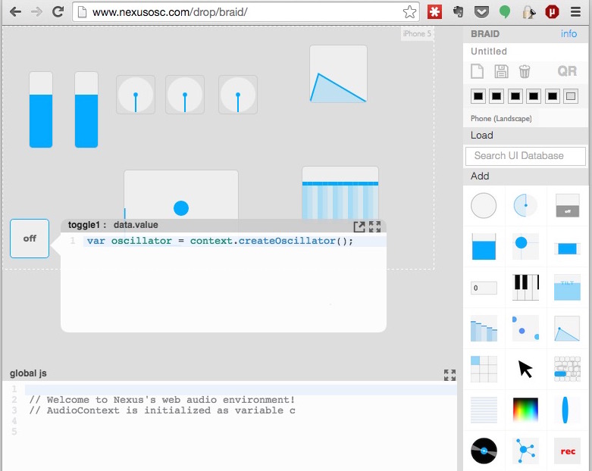This screenshot has width=592, height=471.
Task: Toggle the off button widget on canvas
Action: 30,239
